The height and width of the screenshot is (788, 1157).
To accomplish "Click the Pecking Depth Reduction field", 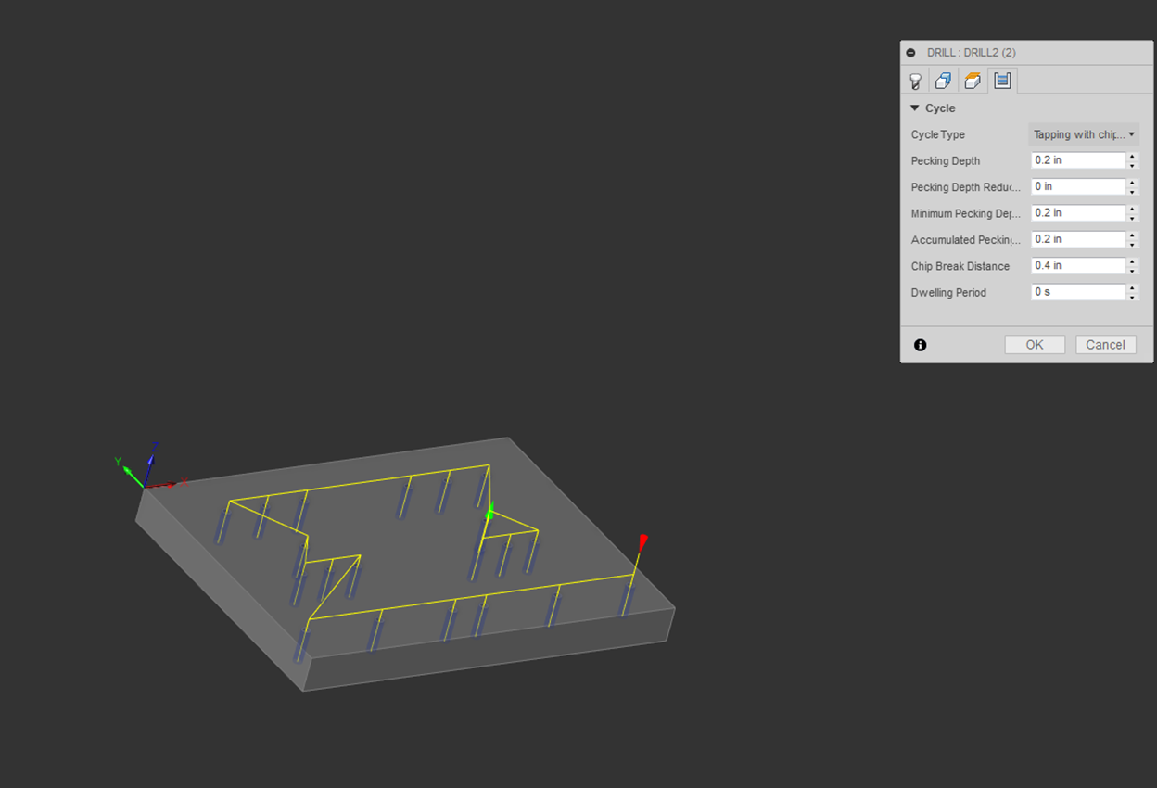I will (1077, 186).
